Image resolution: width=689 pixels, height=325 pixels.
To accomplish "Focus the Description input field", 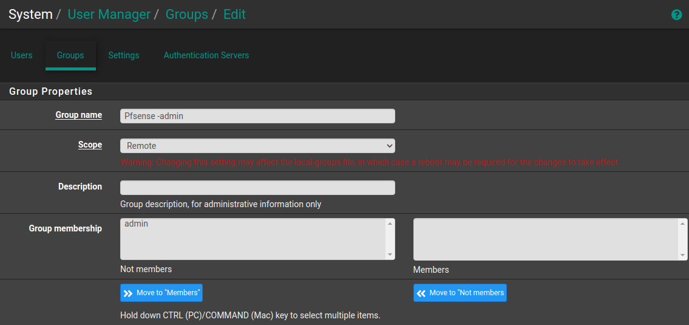I will pos(257,188).
